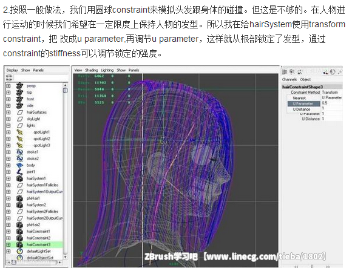Image resolution: width=352 pixels, height=268 pixels.
Task: Click the 0.5 value field
Action: point(331,103)
